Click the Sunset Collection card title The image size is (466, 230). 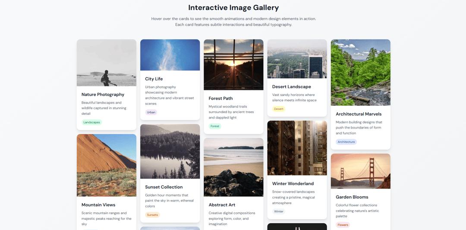164,187
